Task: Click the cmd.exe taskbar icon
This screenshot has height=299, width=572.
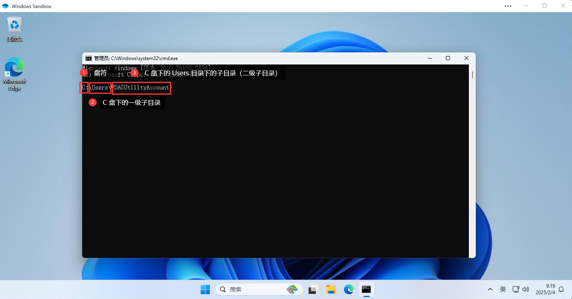Action: click(366, 289)
